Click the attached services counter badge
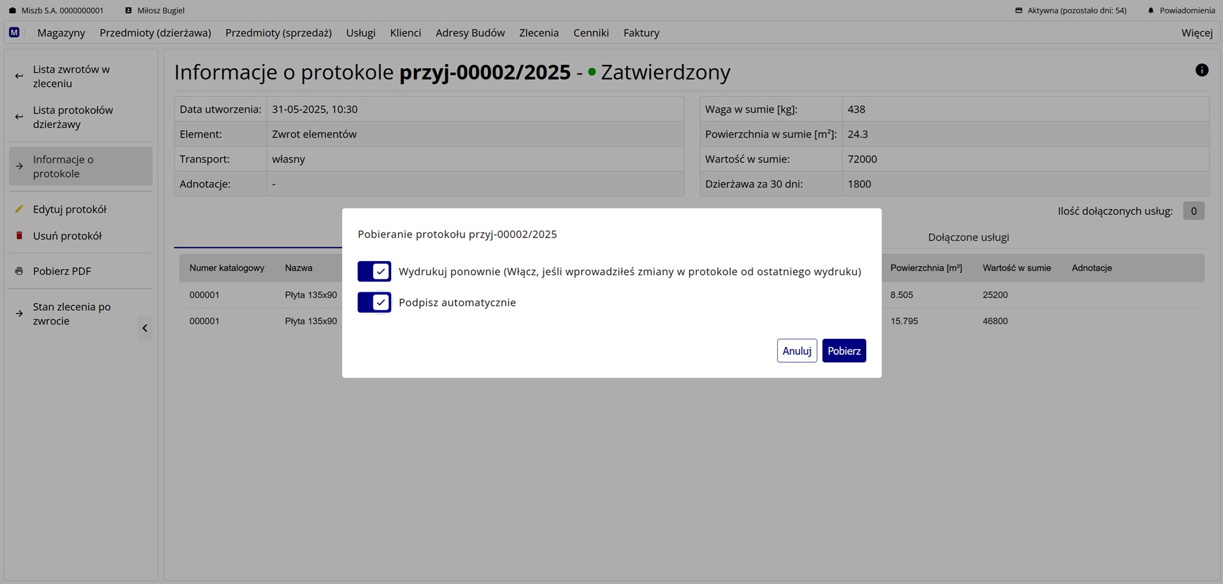The width and height of the screenshot is (1223, 584). tap(1194, 211)
